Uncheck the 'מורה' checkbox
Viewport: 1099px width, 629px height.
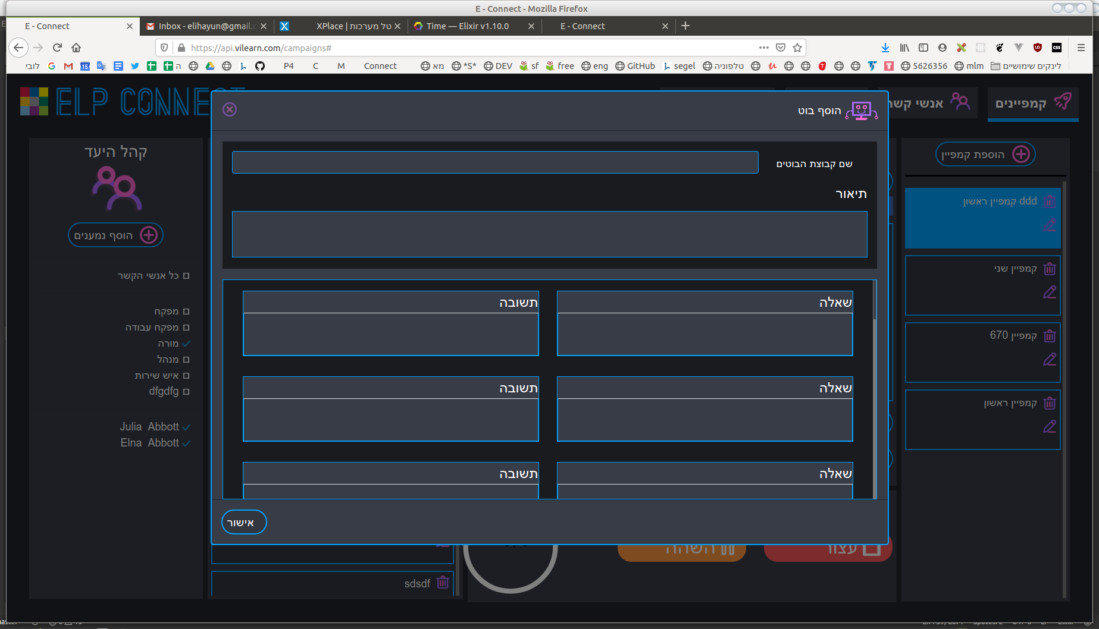[x=186, y=344]
